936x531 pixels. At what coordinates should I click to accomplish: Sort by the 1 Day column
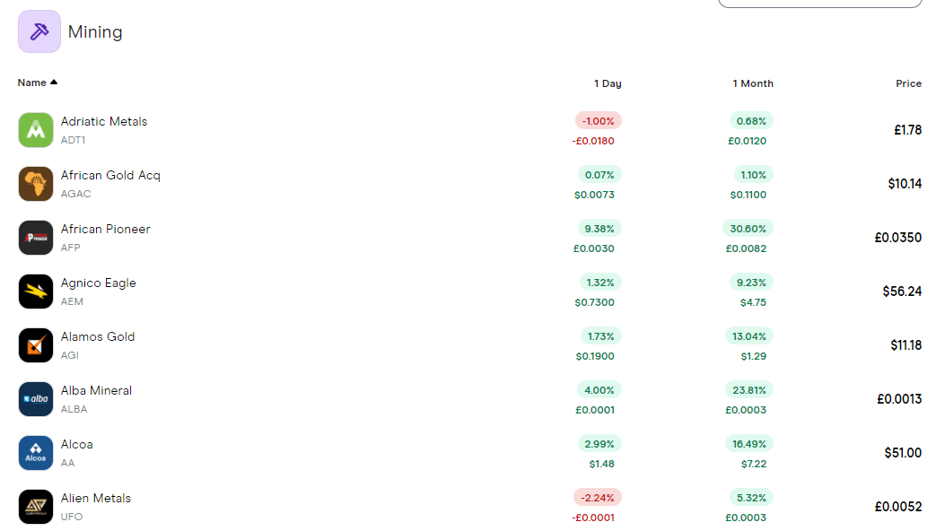coord(608,83)
